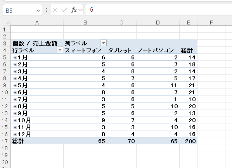Expand the 9月 row group
The width and height of the screenshot is (232, 168).
[15, 113]
